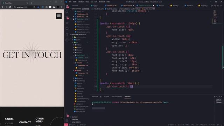Collapse the GetInTouch folder in explorer tree
This screenshot has width=224, height=126.
coord(81,55)
